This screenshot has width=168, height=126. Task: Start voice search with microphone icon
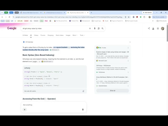pos(95,29)
